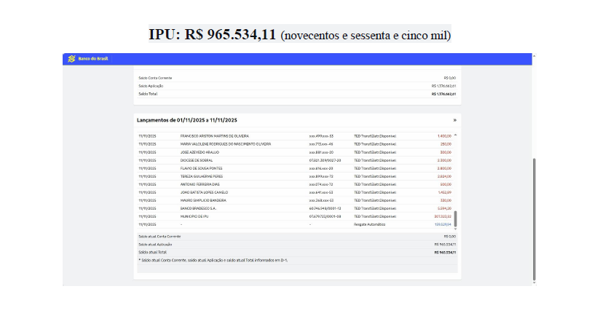
Task: Click the double-chevron icon beside Lançamentos header
Action: click(x=454, y=120)
